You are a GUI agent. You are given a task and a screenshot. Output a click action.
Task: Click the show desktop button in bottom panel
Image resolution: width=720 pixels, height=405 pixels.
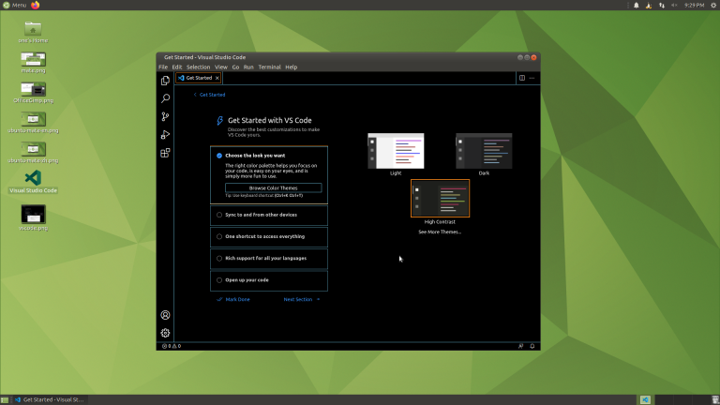[x=5, y=400]
